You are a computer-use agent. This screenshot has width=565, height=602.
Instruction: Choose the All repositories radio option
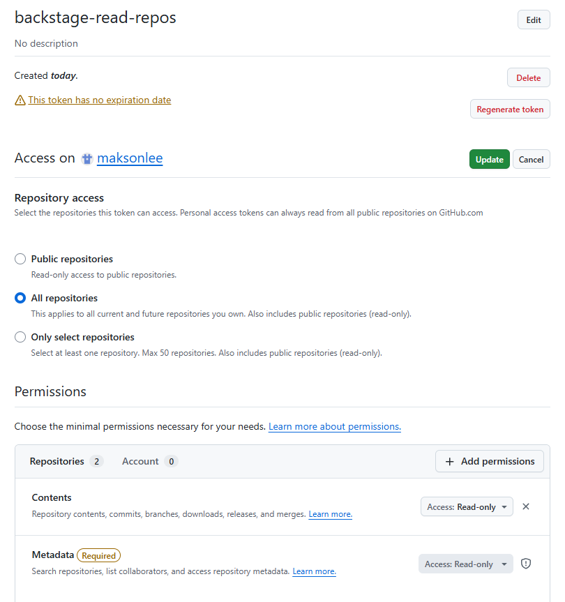[20, 298]
